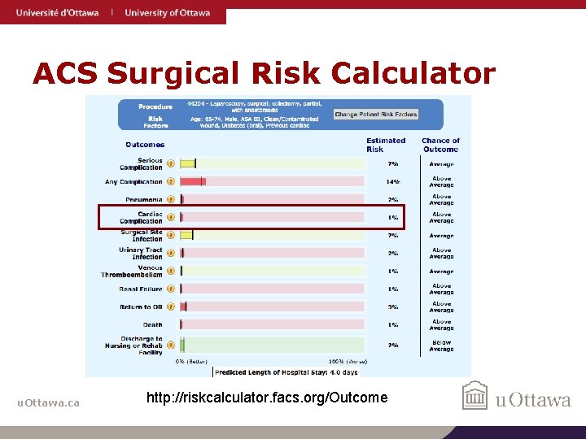Click the 'Pneumonia' outcome label
Viewport: 586px width, 439px height.
coord(144,200)
